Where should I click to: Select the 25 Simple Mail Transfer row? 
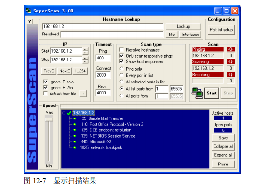click(x=103, y=118)
